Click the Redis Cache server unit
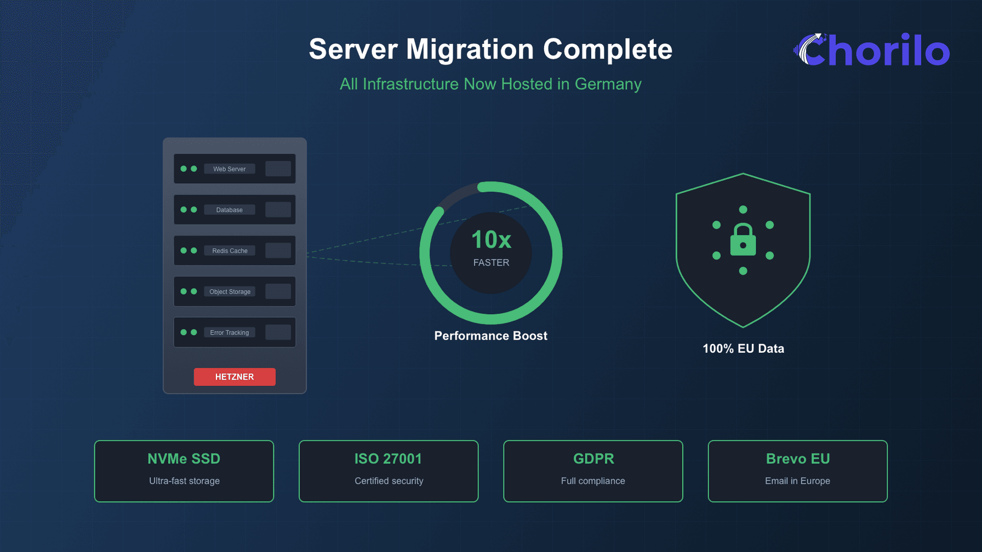The height and width of the screenshot is (552, 982). 235,250
